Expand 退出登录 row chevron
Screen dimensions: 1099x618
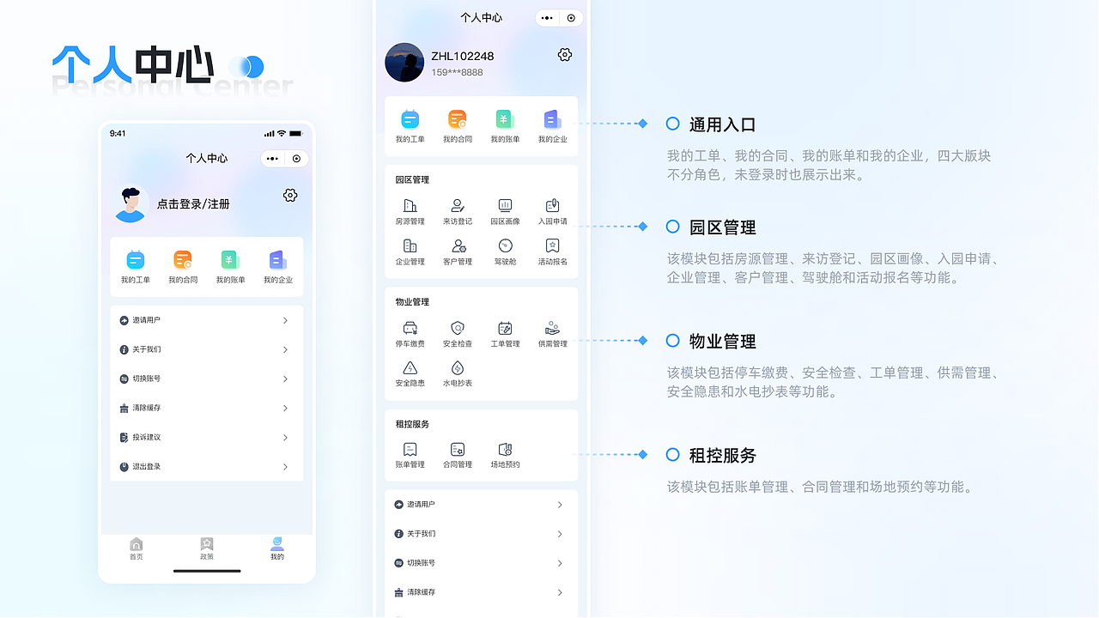(285, 467)
